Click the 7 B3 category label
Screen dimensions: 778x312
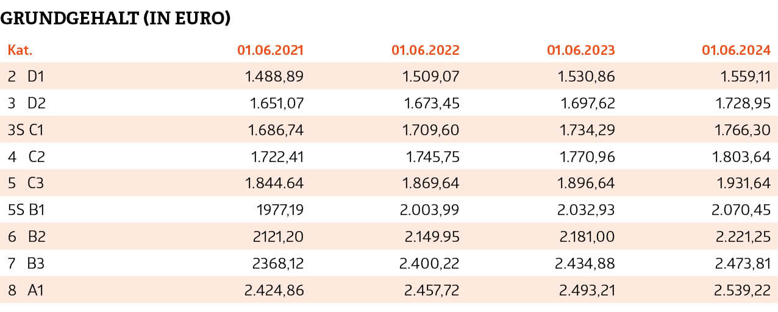26,264
